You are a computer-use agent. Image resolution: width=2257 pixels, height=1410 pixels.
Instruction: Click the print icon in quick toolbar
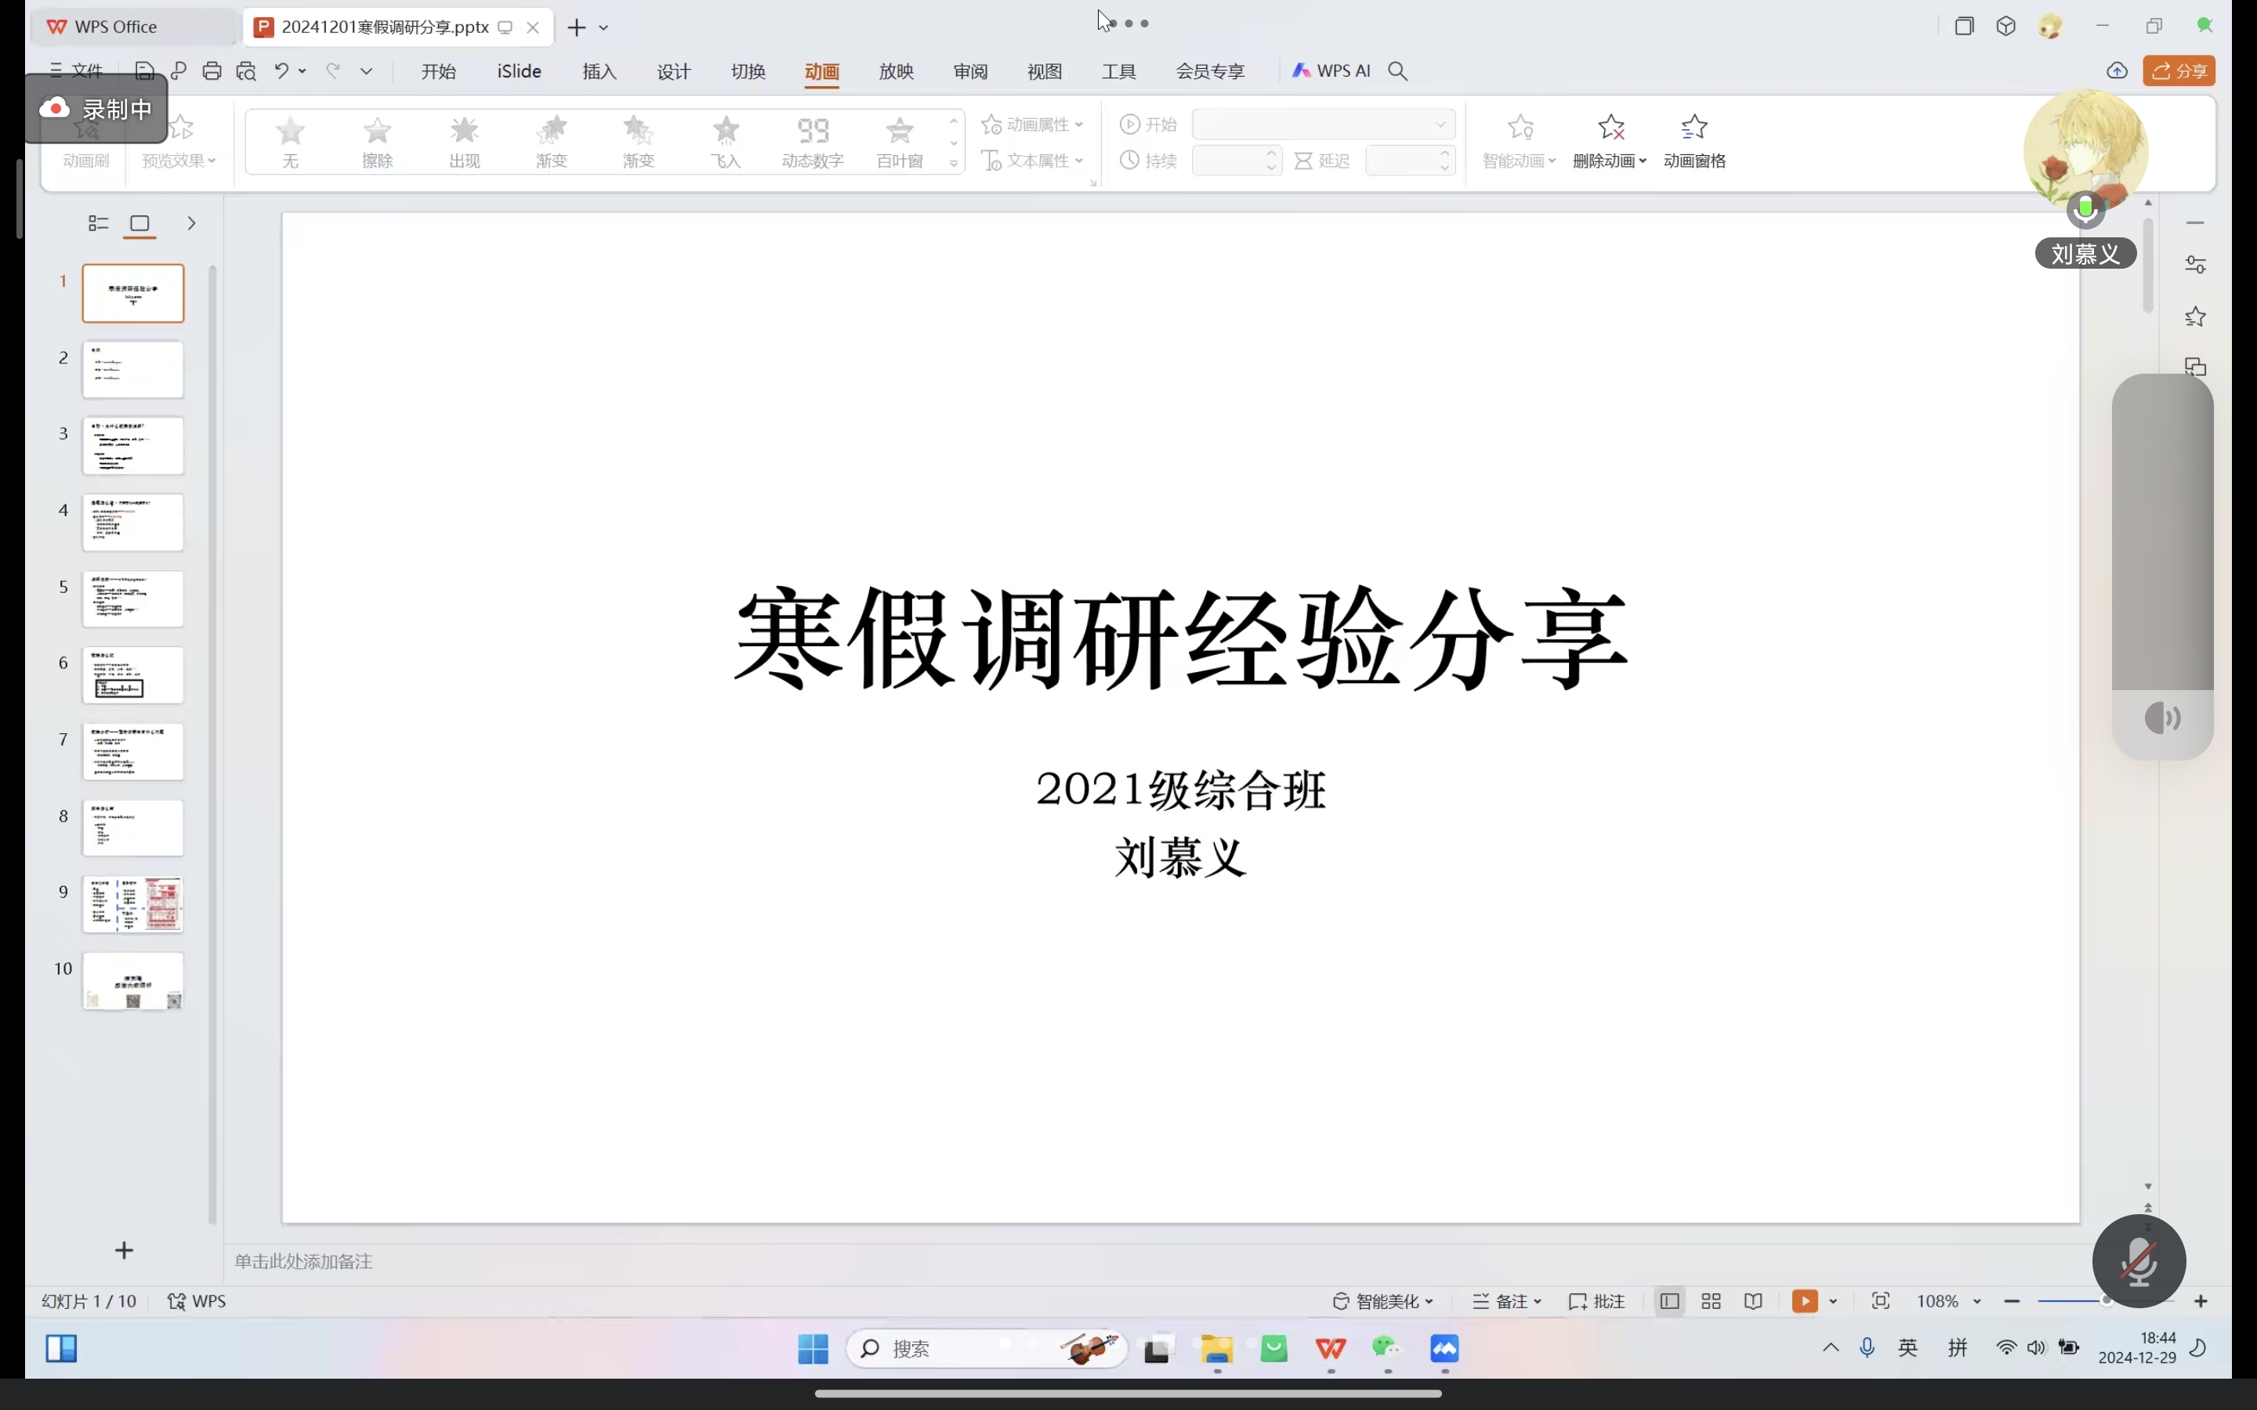(x=212, y=70)
